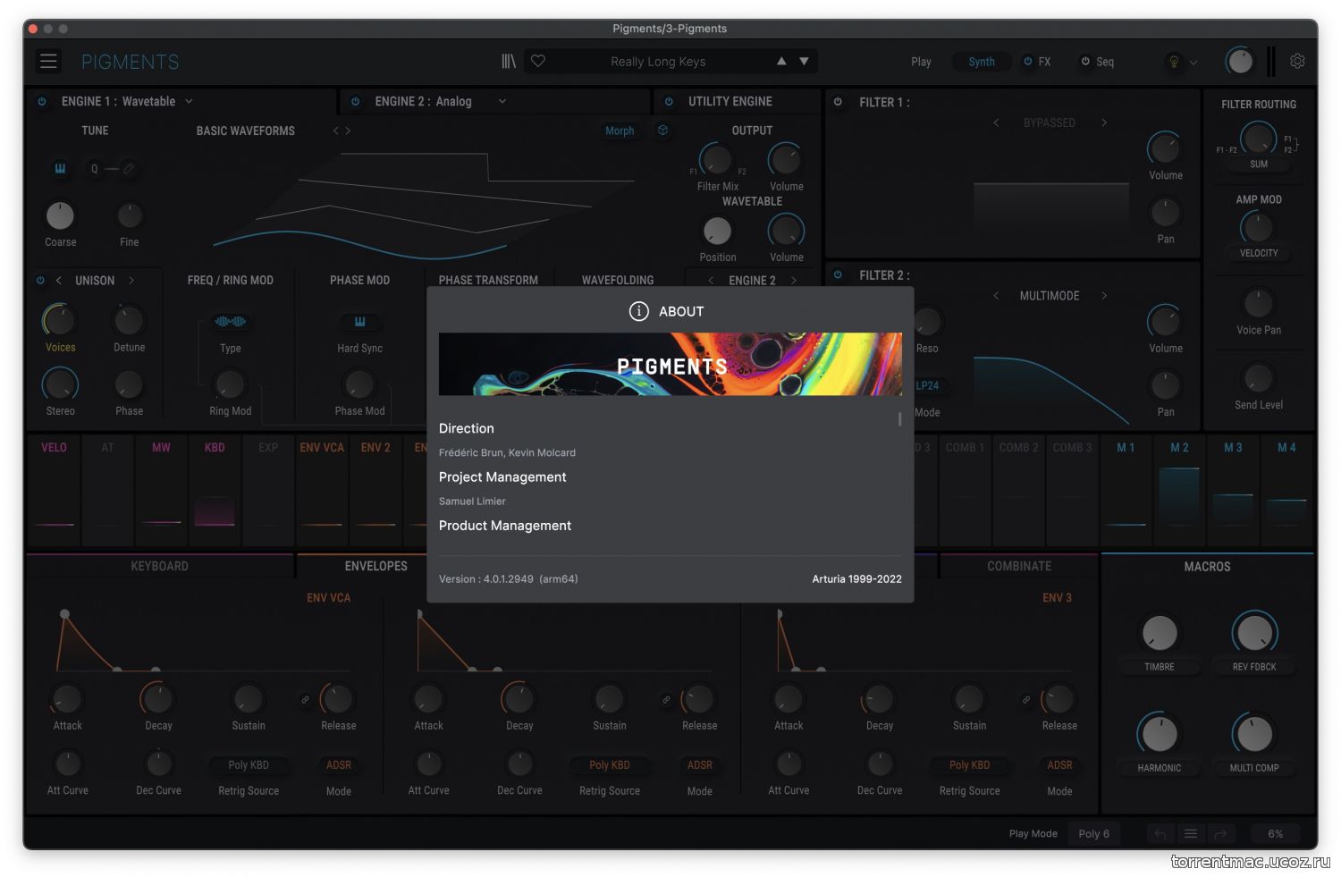
Task: Click the Filter Mix knob
Action: (x=716, y=160)
